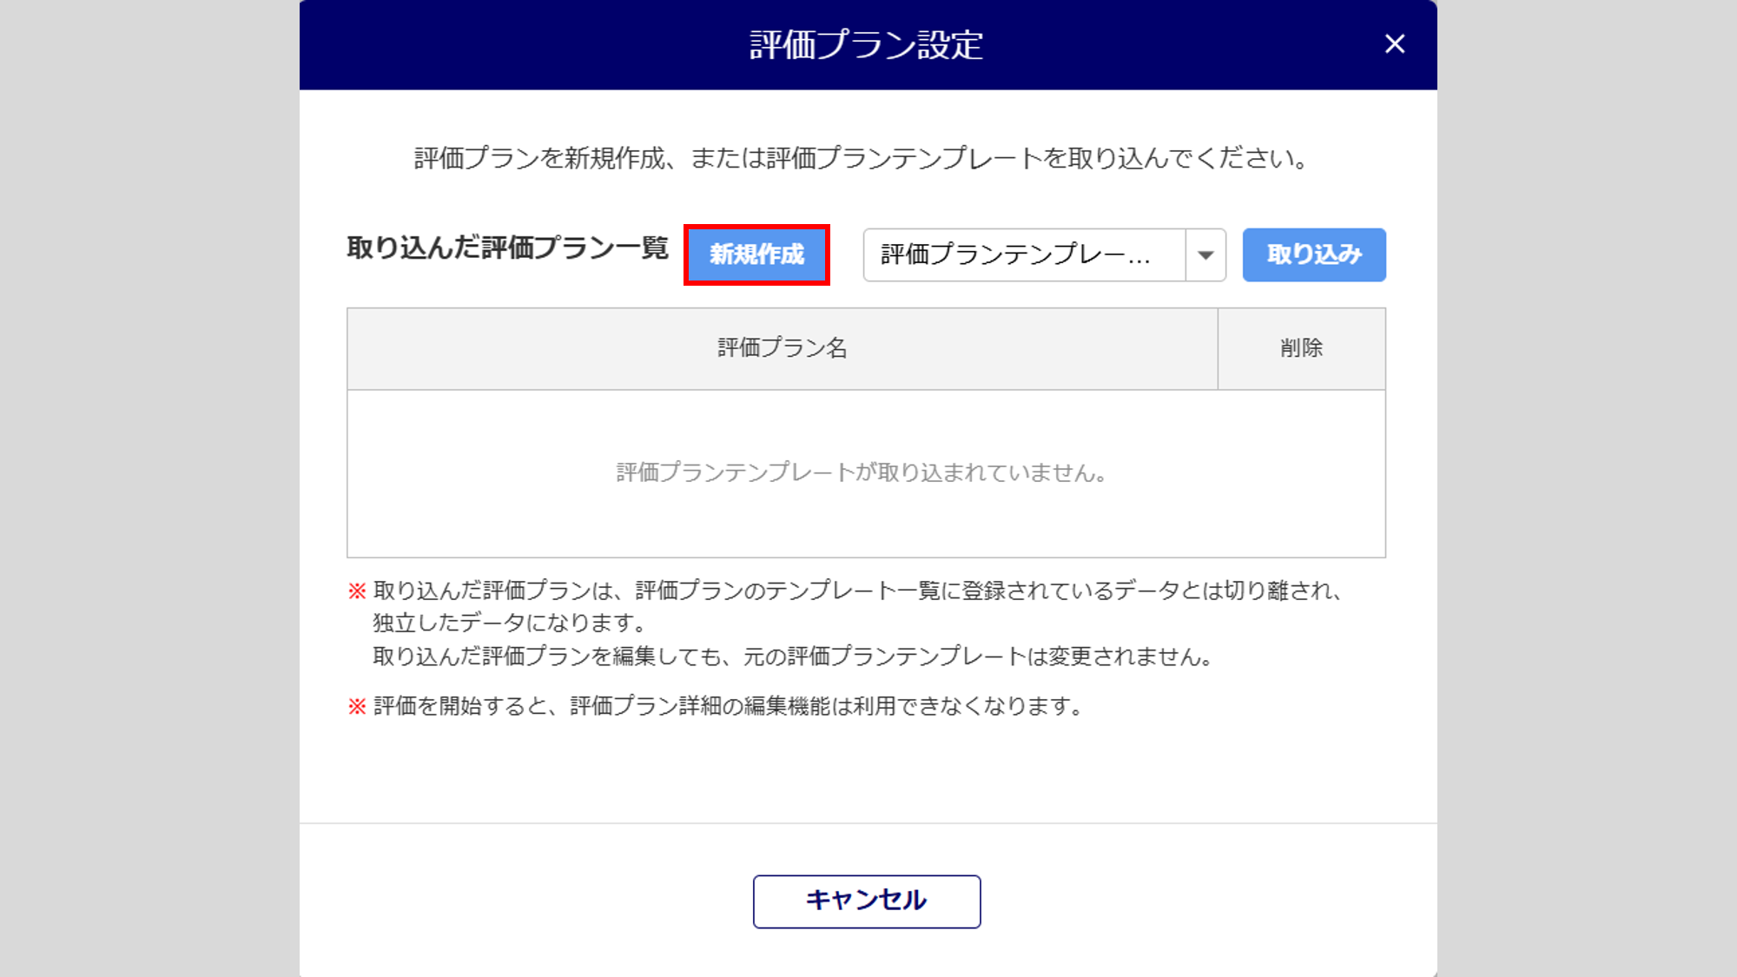
Task: Click the empty-list message 評価プランテンプレートが取り込まれていません
Action: (x=862, y=472)
